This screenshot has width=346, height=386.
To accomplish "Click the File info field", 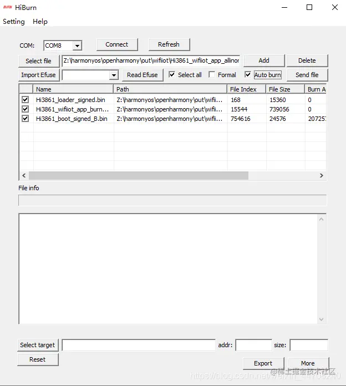I will pyautogui.click(x=172, y=200).
